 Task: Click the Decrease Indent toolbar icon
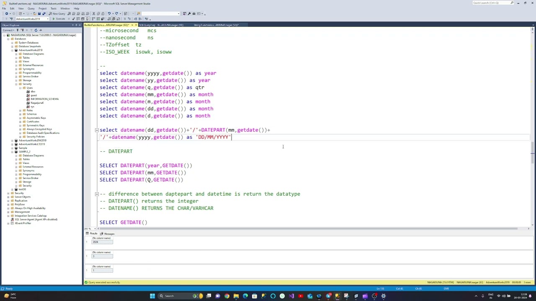135,19
